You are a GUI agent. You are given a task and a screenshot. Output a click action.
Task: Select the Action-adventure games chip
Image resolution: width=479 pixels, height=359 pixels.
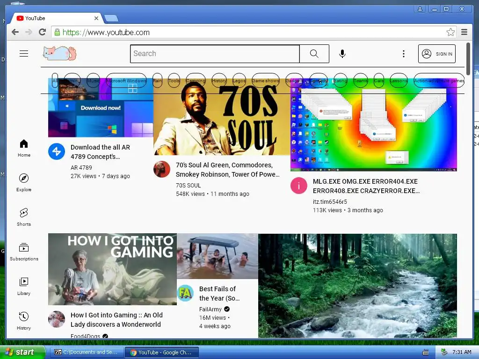(x=439, y=80)
